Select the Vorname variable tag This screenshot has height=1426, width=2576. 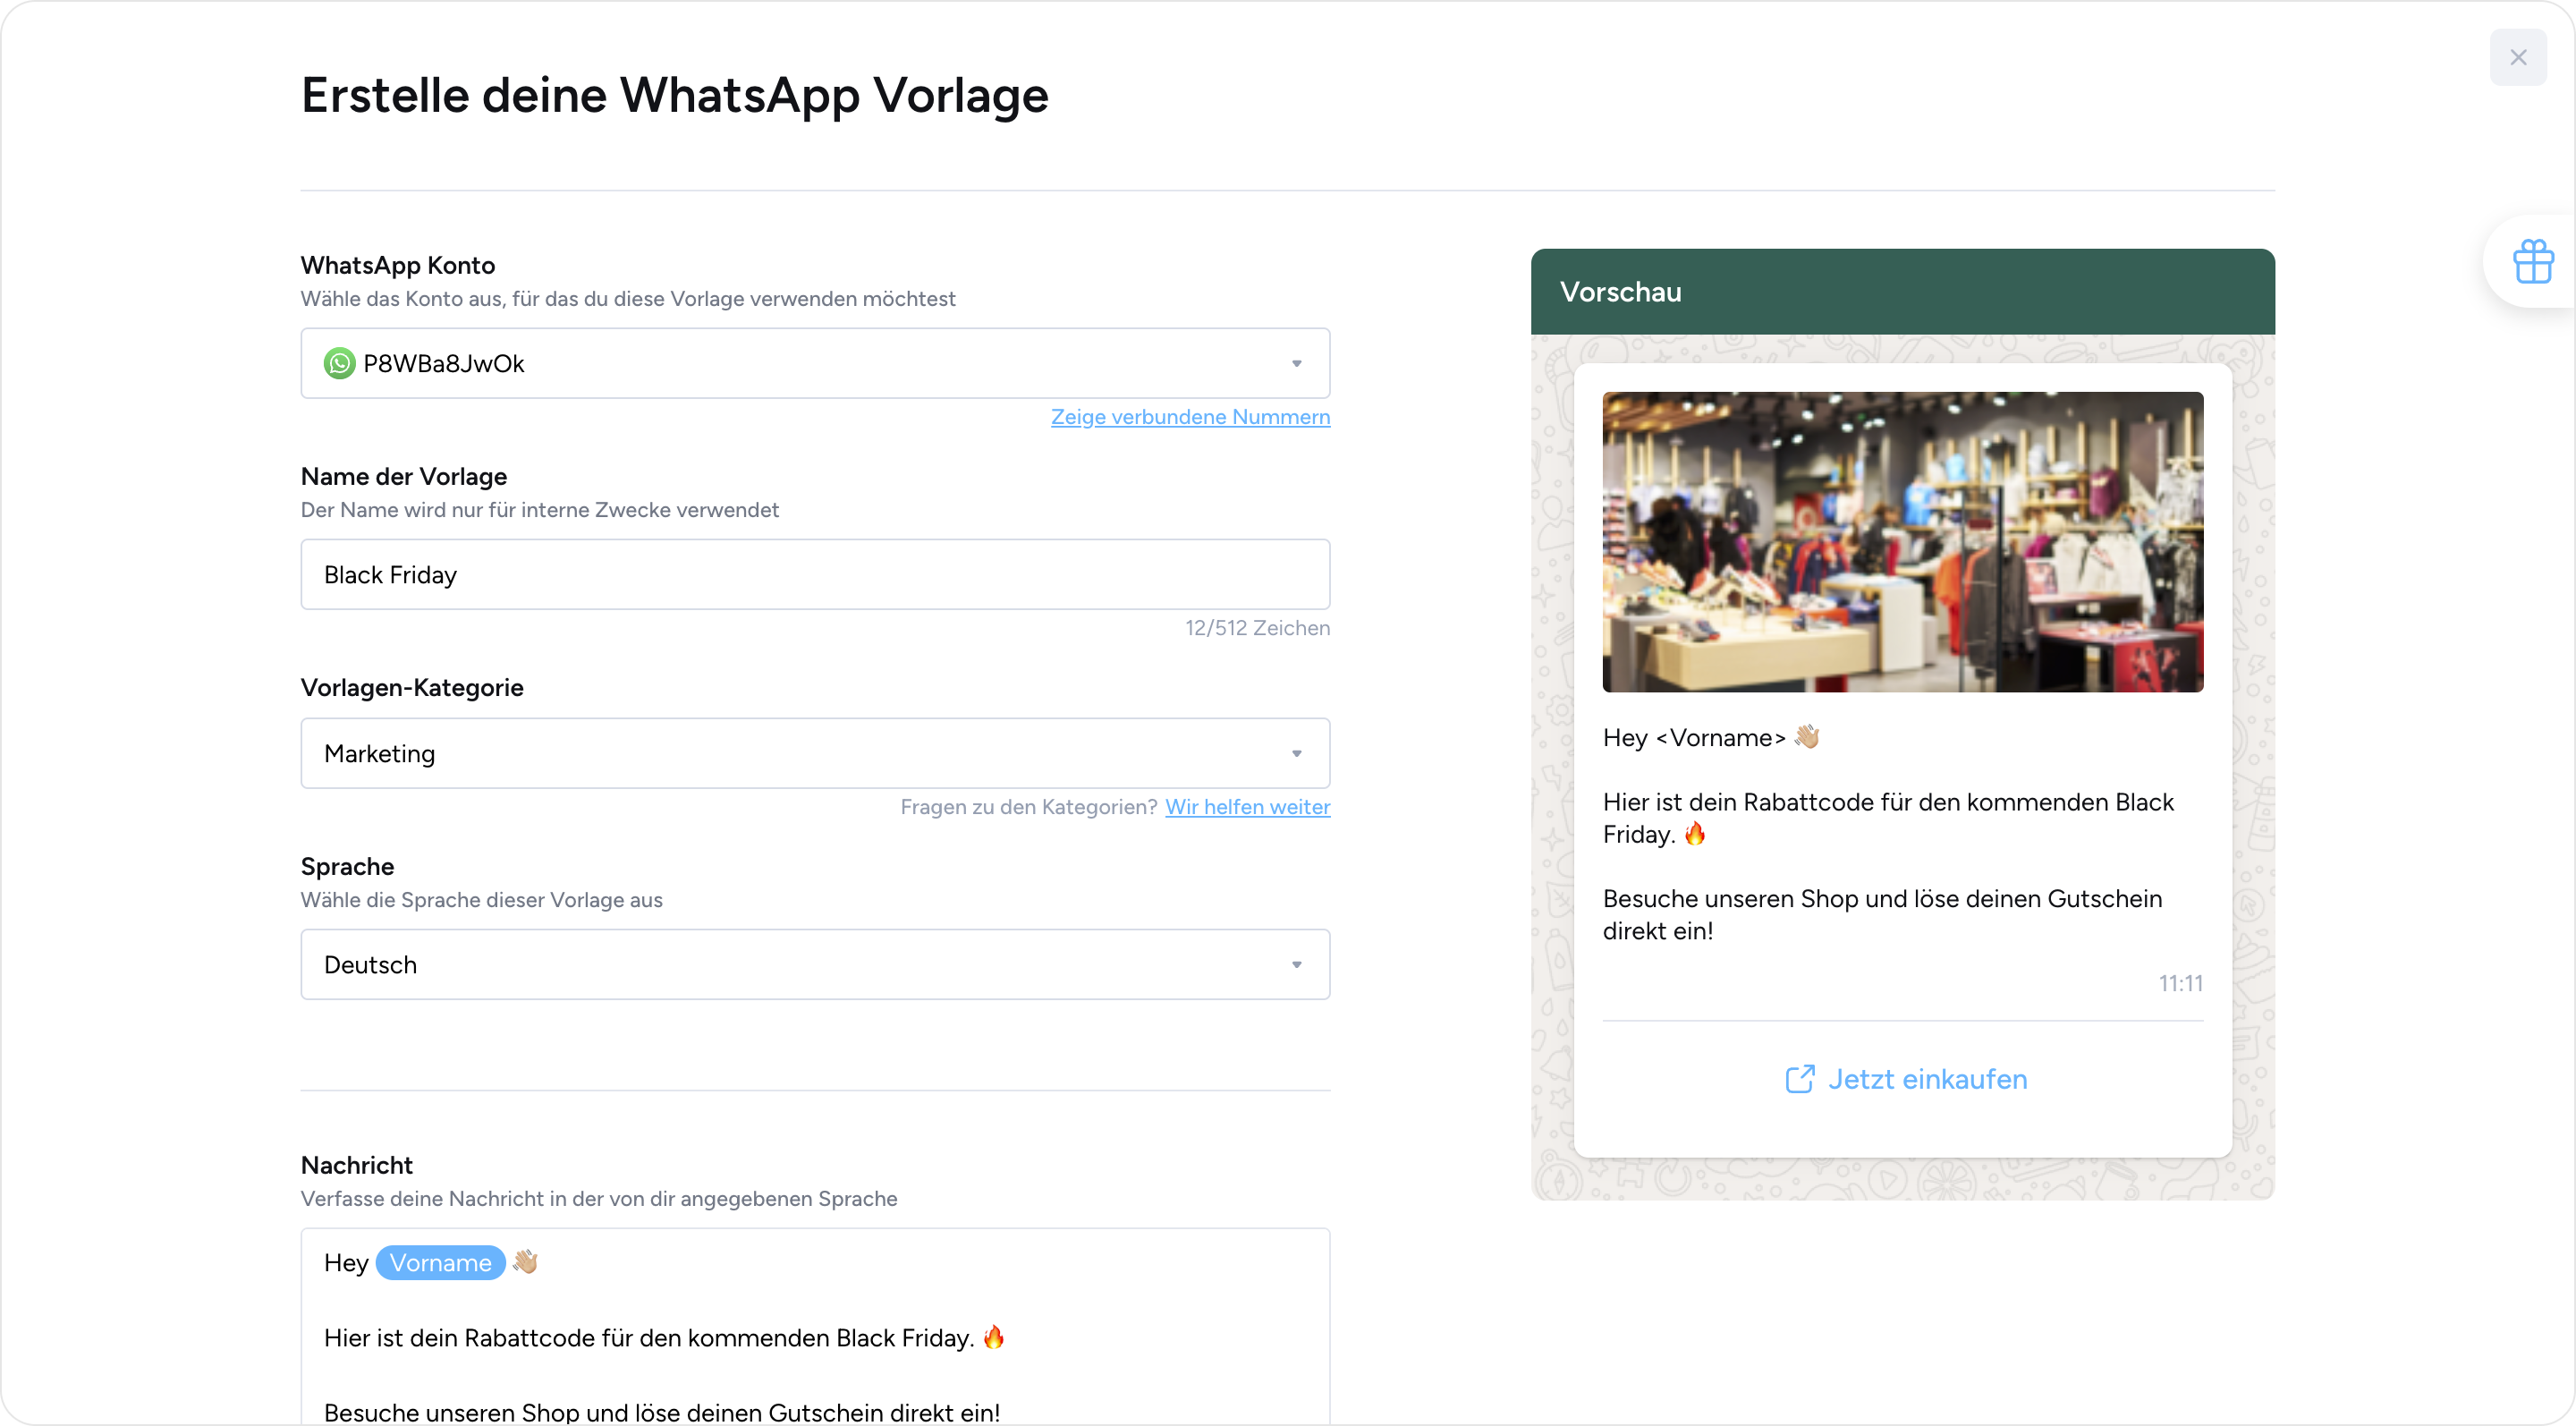[x=440, y=1263]
